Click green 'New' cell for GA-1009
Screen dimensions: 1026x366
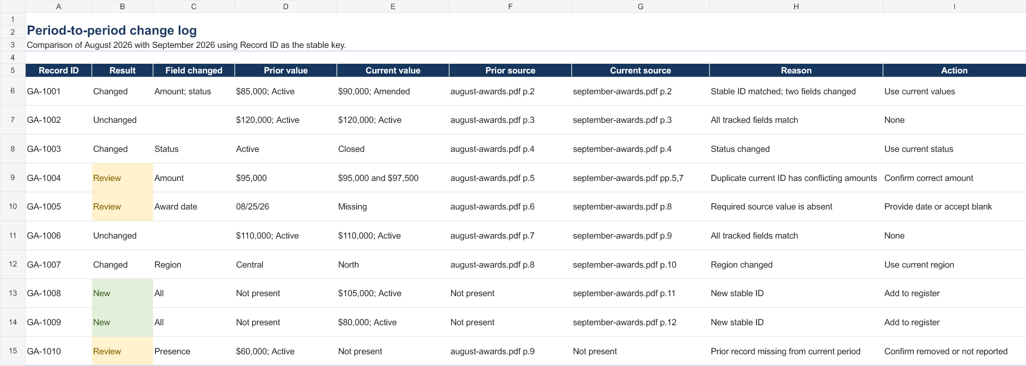pyautogui.click(x=123, y=322)
